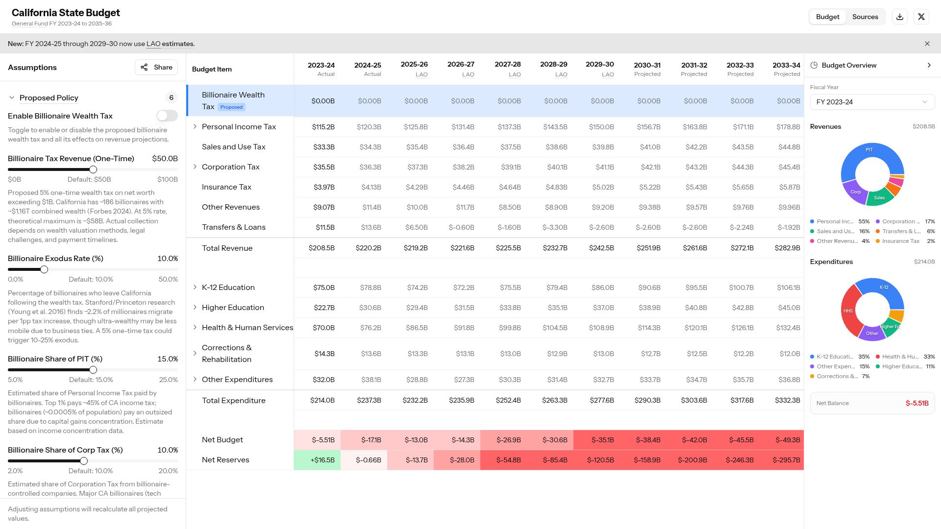Image resolution: width=941 pixels, height=529 pixels.
Task: Click Net Budget 2029-30 value $-35.1B
Action: [x=596, y=440]
